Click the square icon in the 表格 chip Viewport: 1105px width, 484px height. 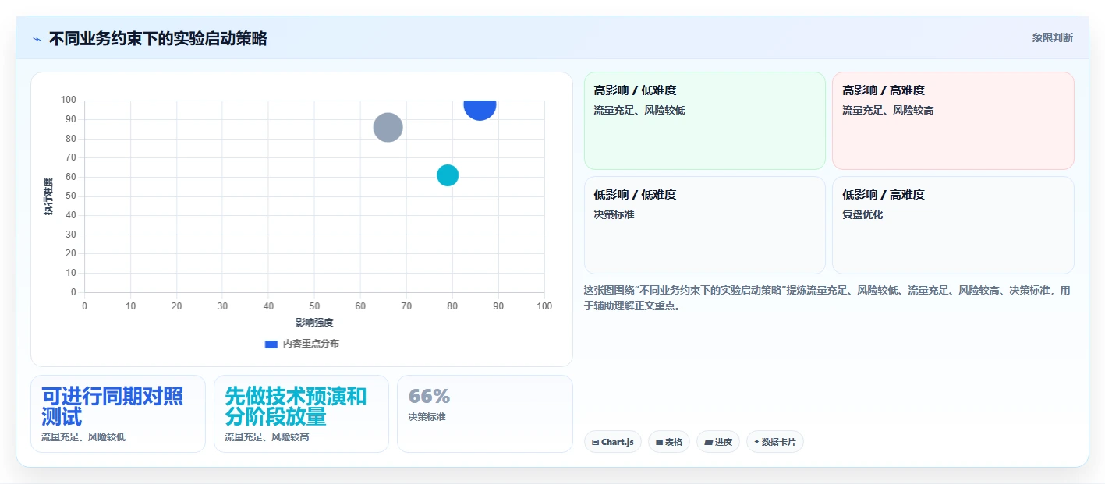(659, 443)
